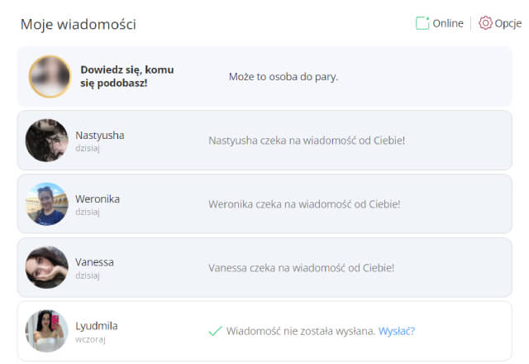The width and height of the screenshot is (529, 364).
Task: Open the Opcje settings text
Action: [508, 24]
